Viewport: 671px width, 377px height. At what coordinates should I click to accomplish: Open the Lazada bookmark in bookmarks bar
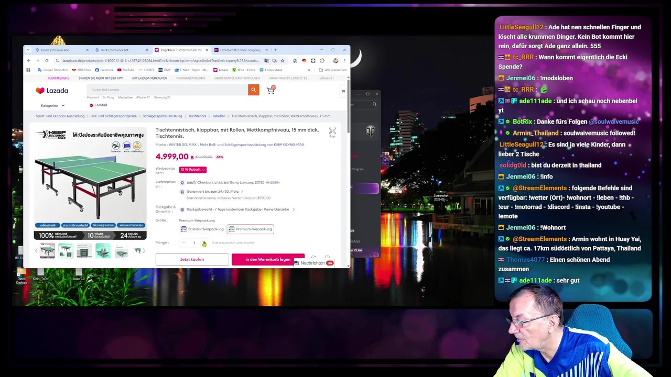pos(221,70)
